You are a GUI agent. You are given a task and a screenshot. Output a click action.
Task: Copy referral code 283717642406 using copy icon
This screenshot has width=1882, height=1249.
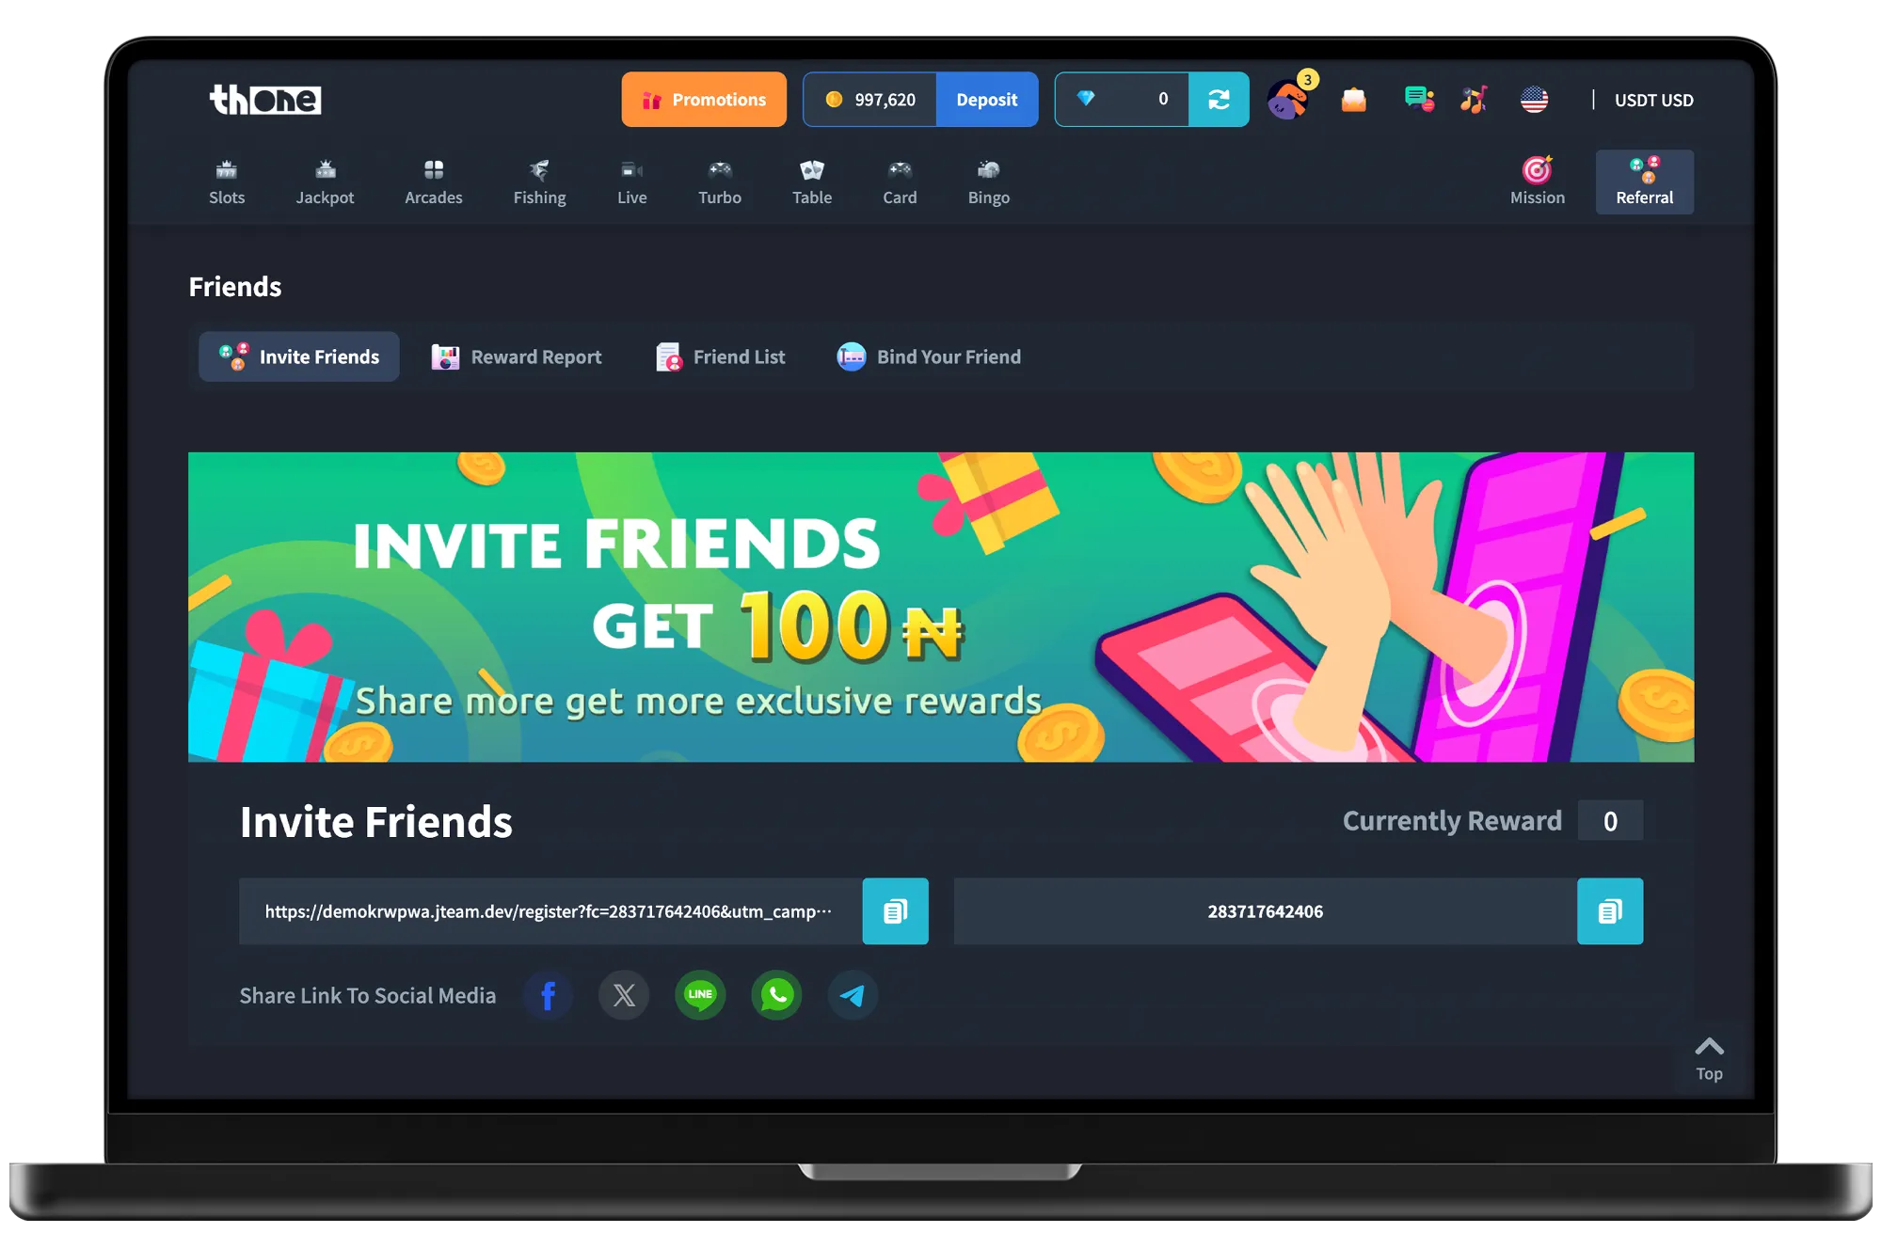coord(1609,910)
